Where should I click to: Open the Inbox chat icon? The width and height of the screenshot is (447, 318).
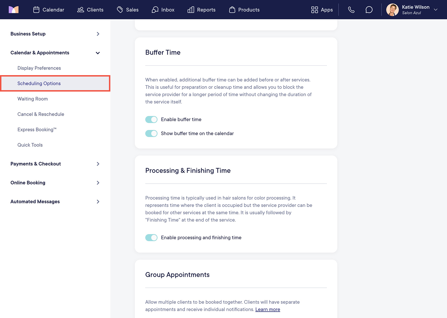coord(155,10)
